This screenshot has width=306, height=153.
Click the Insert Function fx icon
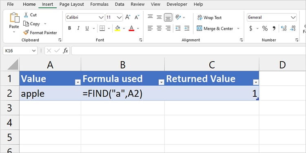[65, 51]
